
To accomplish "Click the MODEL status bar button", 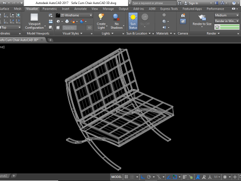I will pos(116,177).
